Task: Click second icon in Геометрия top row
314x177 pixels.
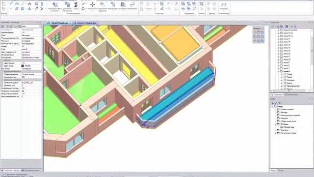Action: tap(188, 4)
